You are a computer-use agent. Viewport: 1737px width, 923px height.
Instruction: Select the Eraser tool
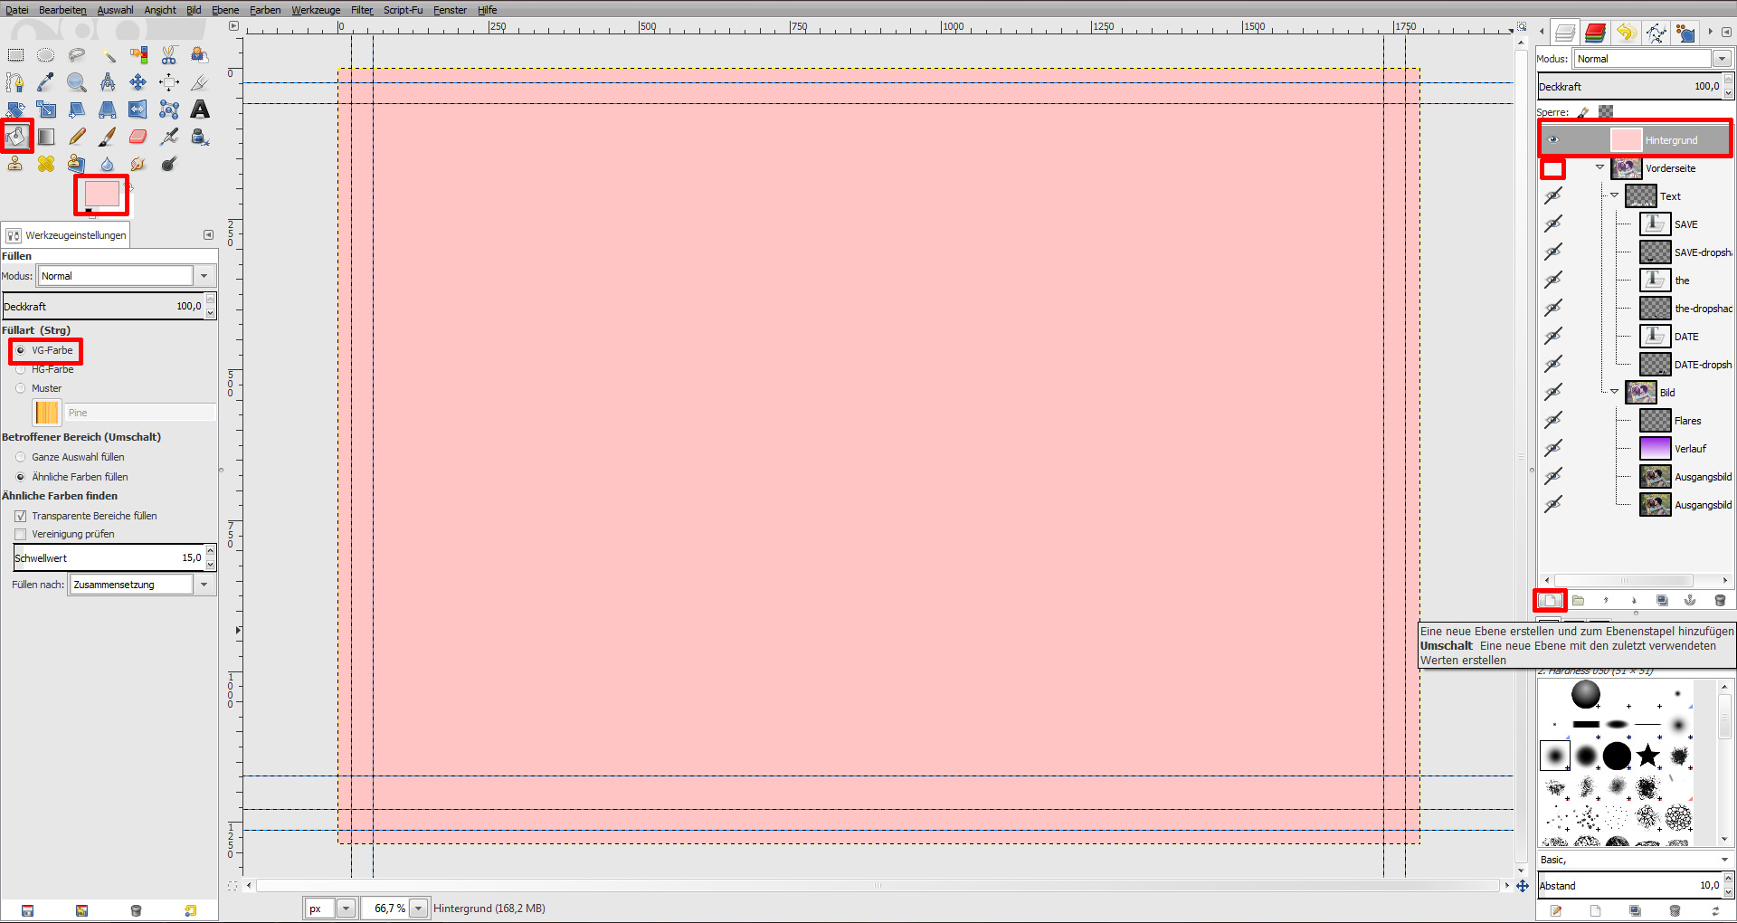coord(138,136)
